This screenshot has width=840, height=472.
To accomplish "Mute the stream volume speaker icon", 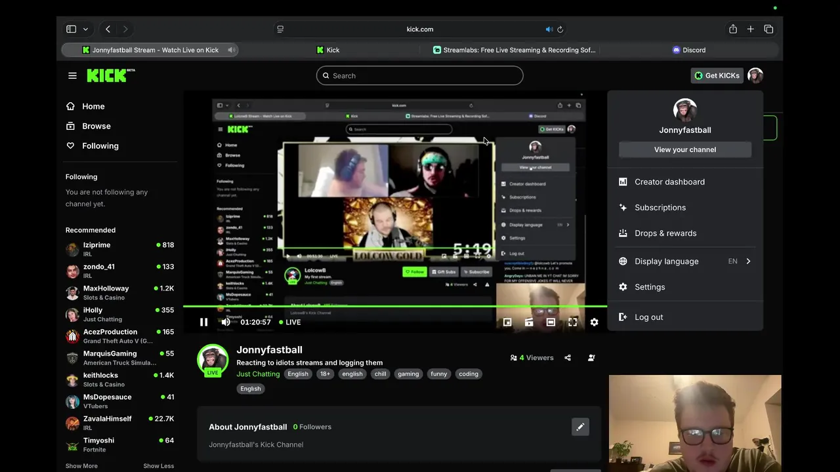I will point(226,322).
